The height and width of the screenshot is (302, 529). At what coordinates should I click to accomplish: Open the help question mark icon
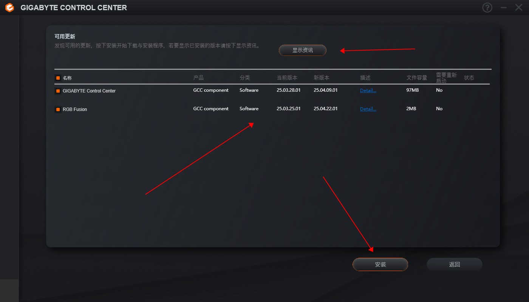click(x=487, y=8)
